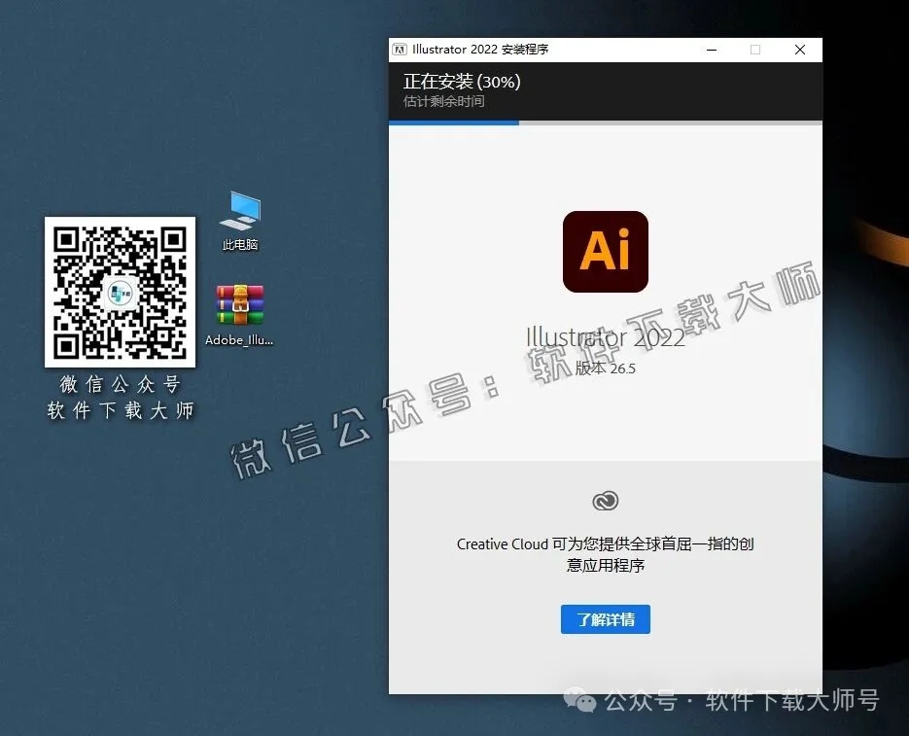The width and height of the screenshot is (909, 736).
Task: Click the 正在安装 (30%) status text
Action: (x=460, y=83)
